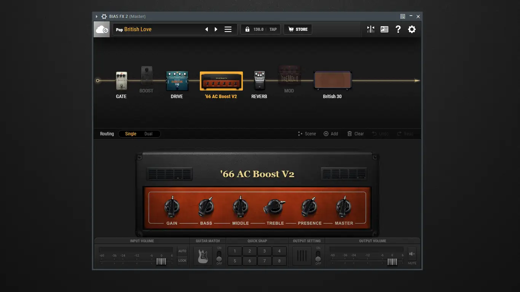
Task: Select the '66 AC Boost V2 amp thumbnail
Action: [x=221, y=81]
